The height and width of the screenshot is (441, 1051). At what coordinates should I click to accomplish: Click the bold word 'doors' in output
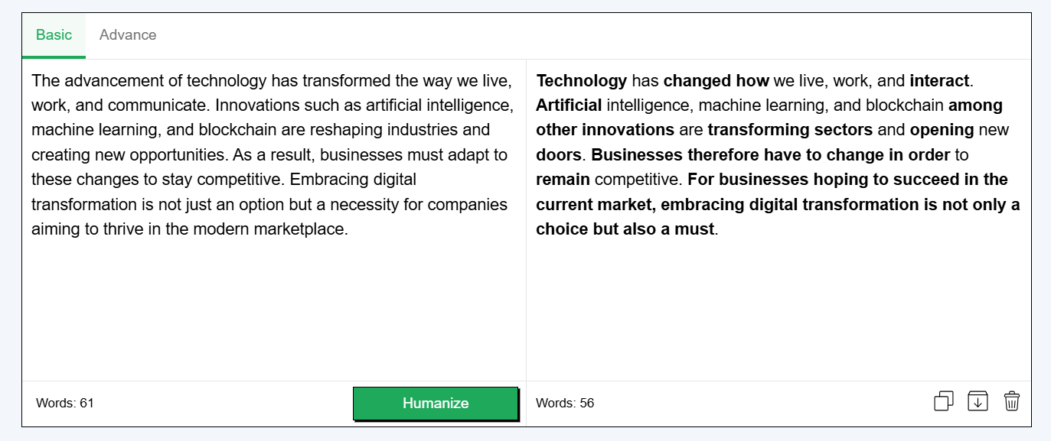[x=559, y=155]
